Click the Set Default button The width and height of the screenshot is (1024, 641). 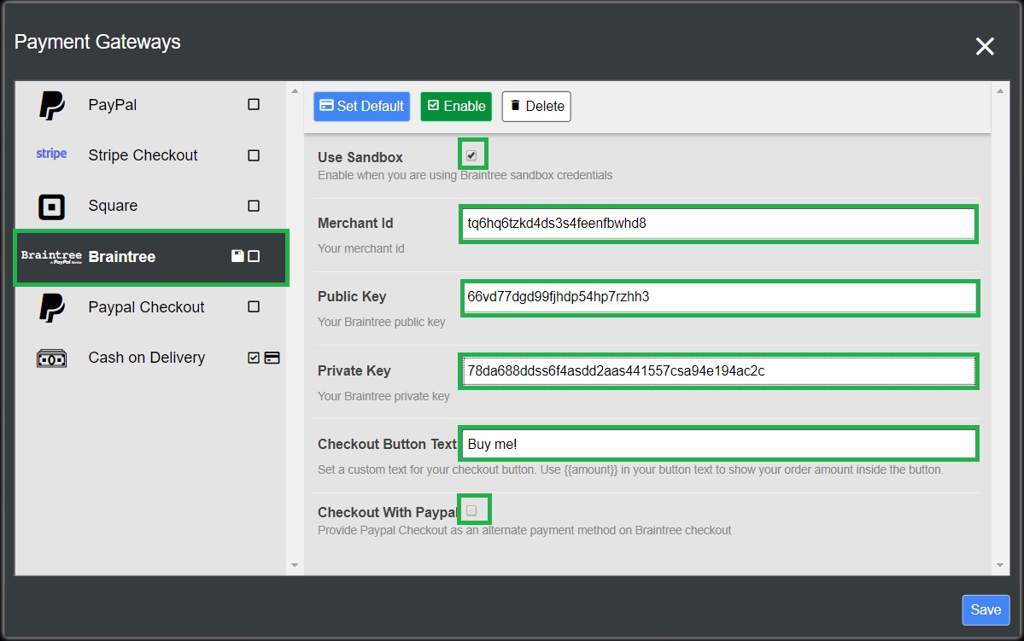coord(362,107)
